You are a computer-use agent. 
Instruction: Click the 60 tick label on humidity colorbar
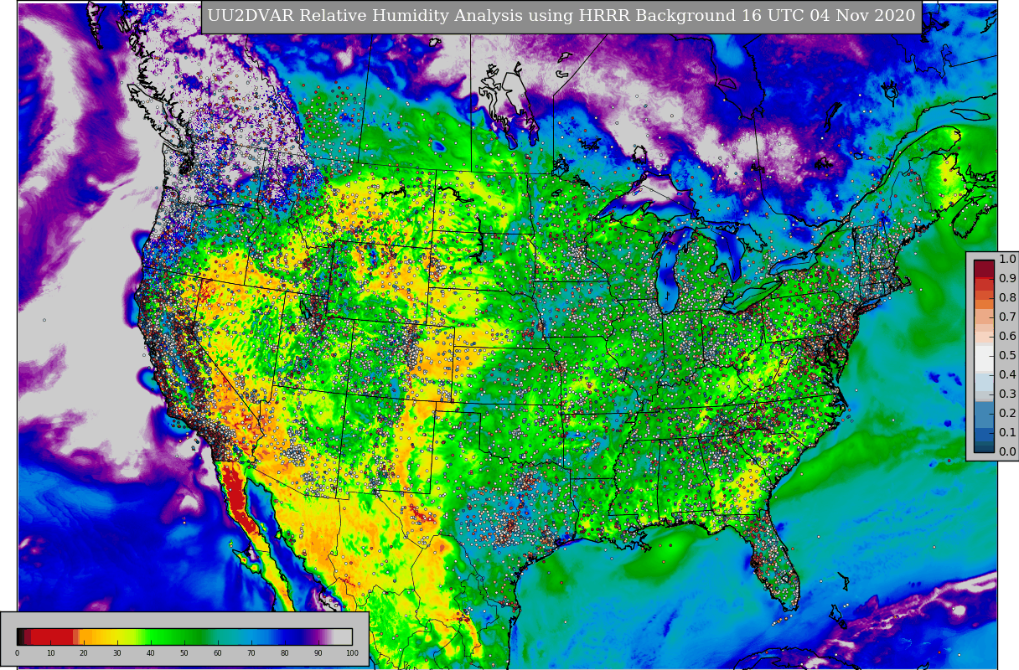(218, 653)
